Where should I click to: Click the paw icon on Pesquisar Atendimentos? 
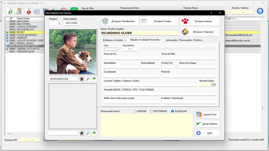click(105, 21)
